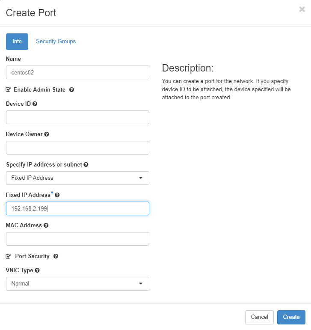The image size is (311, 330).
Task: Click help icon next to Enable Admin State
Action: 72,90
